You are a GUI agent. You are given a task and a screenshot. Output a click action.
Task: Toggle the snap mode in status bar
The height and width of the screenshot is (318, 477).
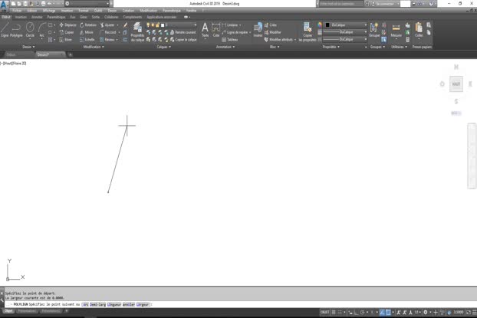pyautogui.click(x=340, y=312)
